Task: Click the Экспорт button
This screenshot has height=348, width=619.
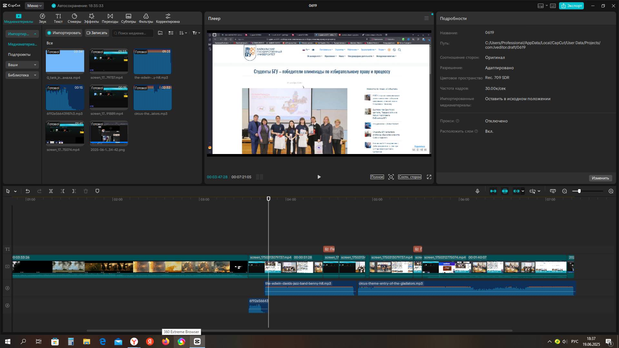Action: pos(571,6)
